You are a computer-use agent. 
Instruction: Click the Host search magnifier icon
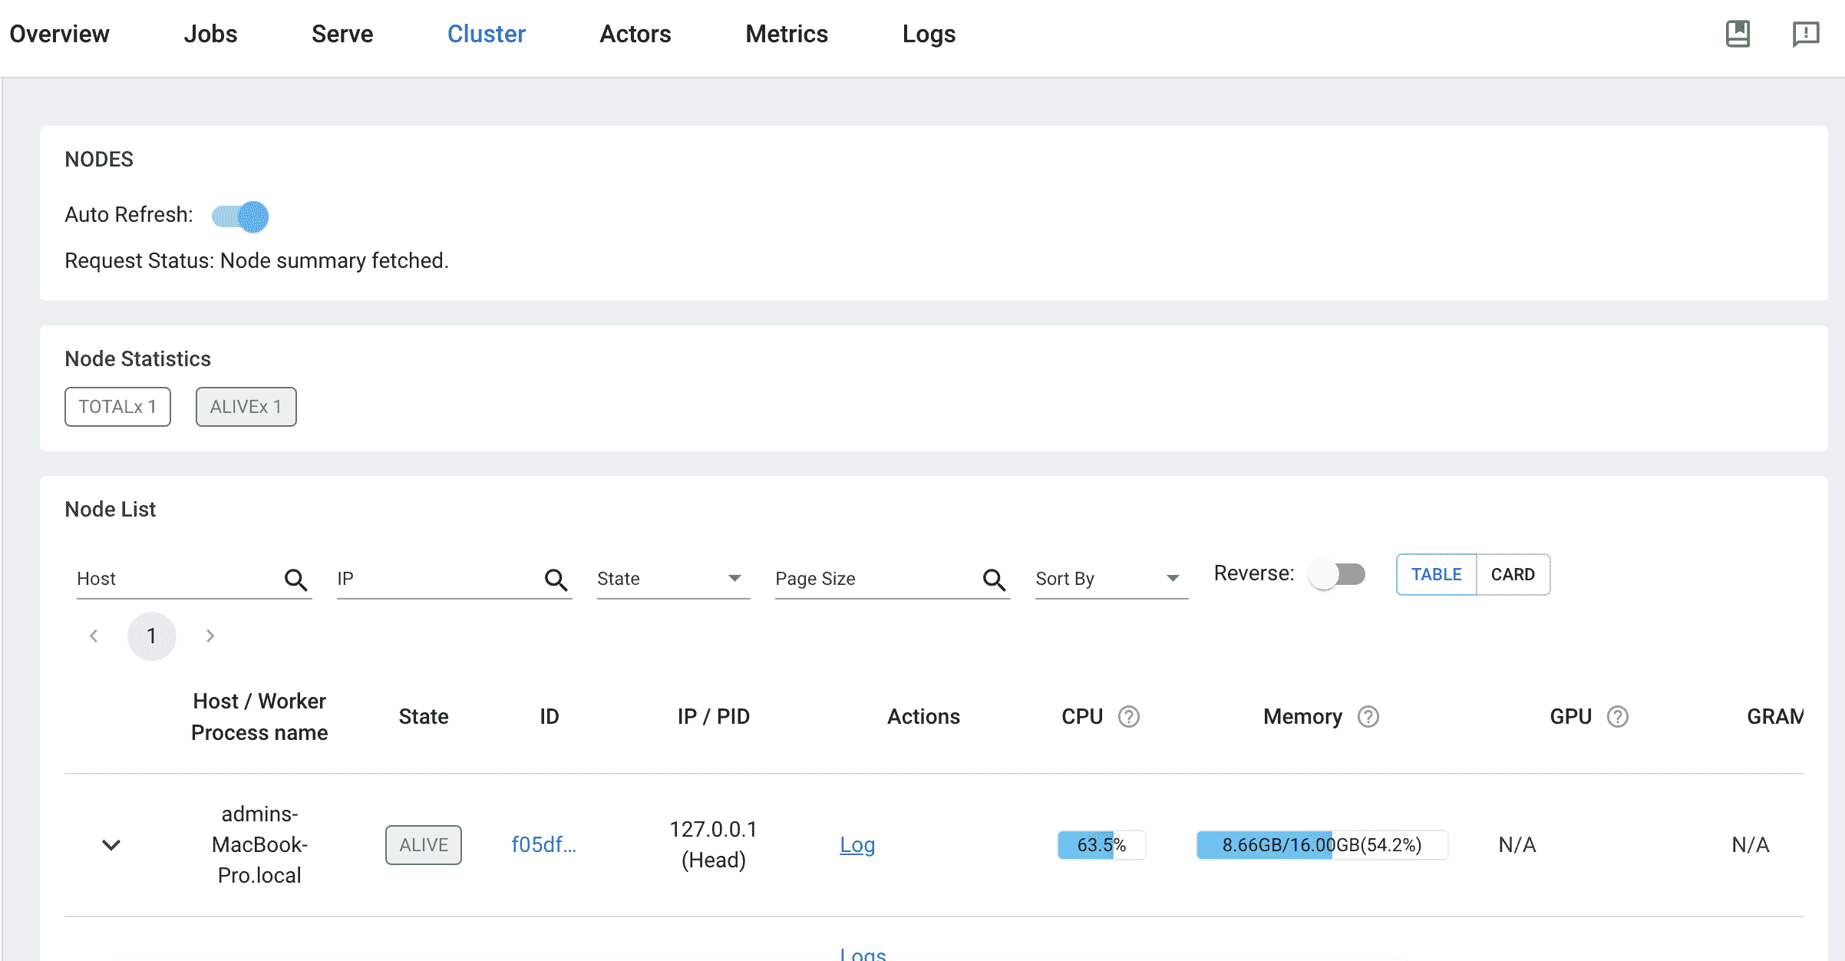[x=295, y=580]
